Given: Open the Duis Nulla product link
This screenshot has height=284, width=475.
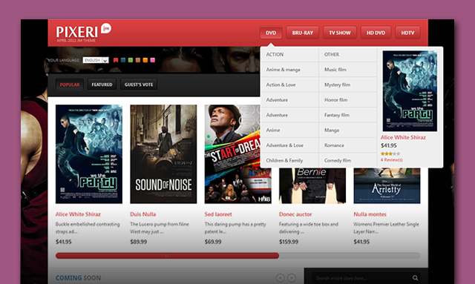Looking at the screenshot, I should (x=142, y=214).
